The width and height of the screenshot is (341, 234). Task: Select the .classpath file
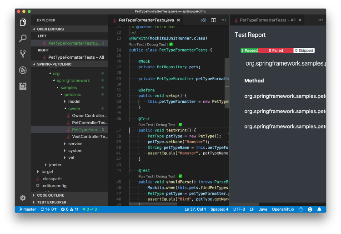(x=70, y=179)
